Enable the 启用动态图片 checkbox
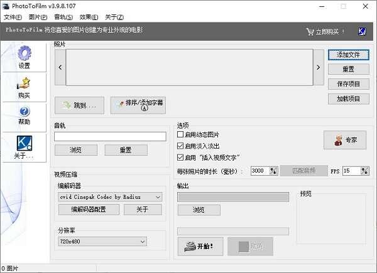 point(181,134)
